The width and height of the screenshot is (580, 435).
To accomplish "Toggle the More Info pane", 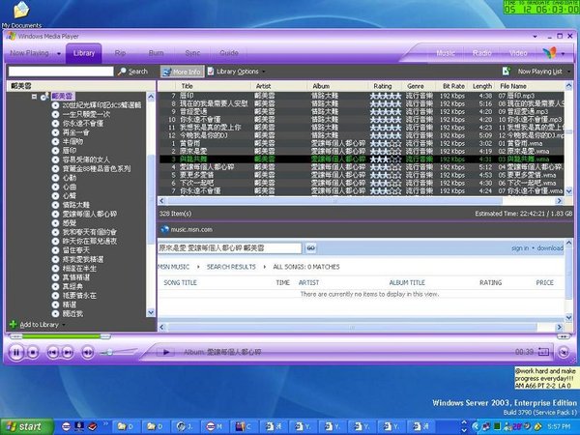I will pyautogui.click(x=182, y=72).
